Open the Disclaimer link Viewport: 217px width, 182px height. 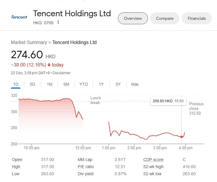61,73
